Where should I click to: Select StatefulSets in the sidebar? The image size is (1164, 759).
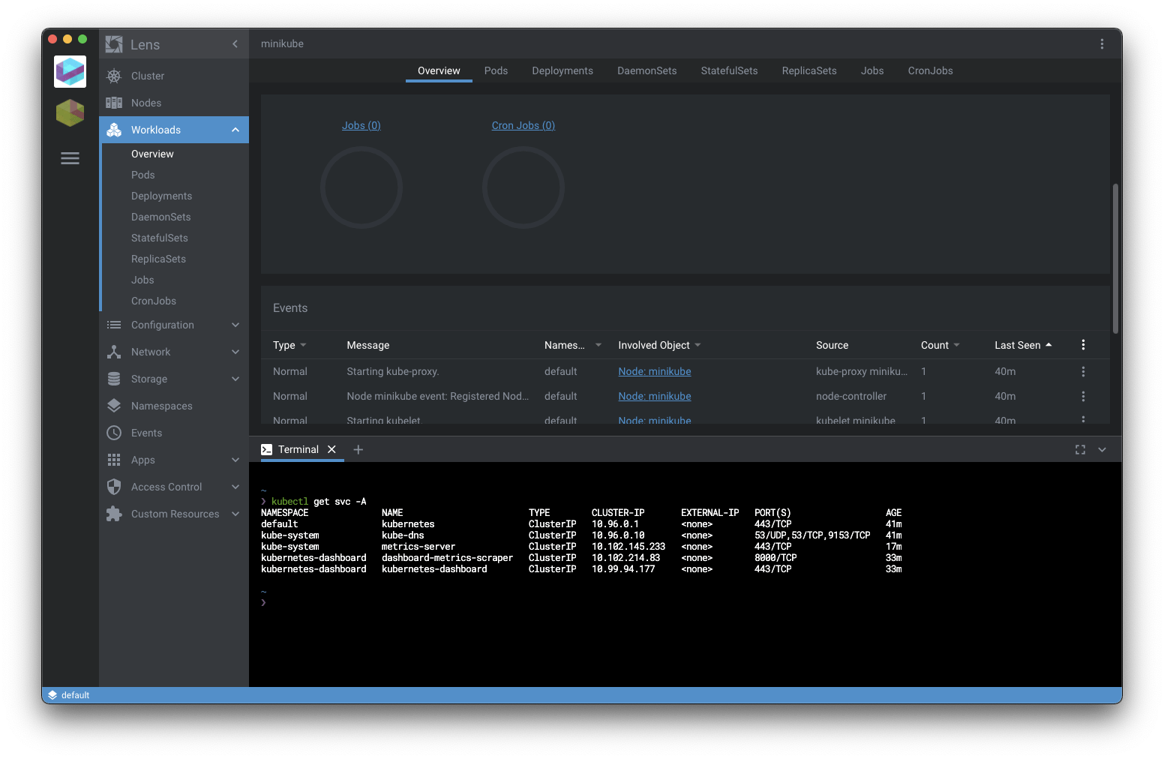coord(160,238)
